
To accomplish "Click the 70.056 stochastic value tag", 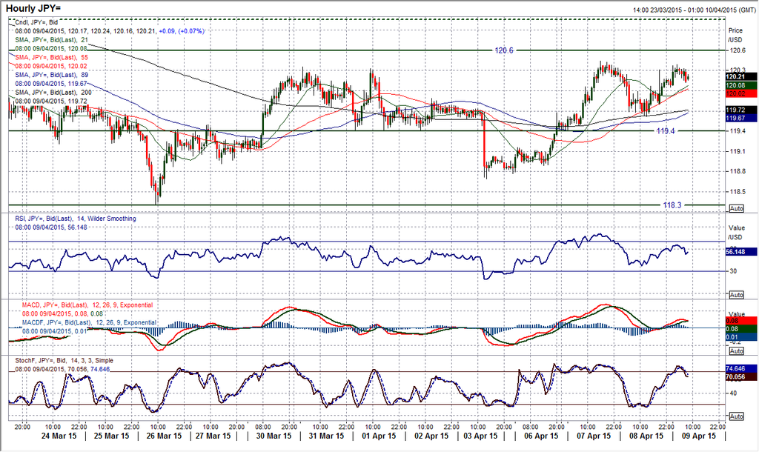I will (740, 376).
